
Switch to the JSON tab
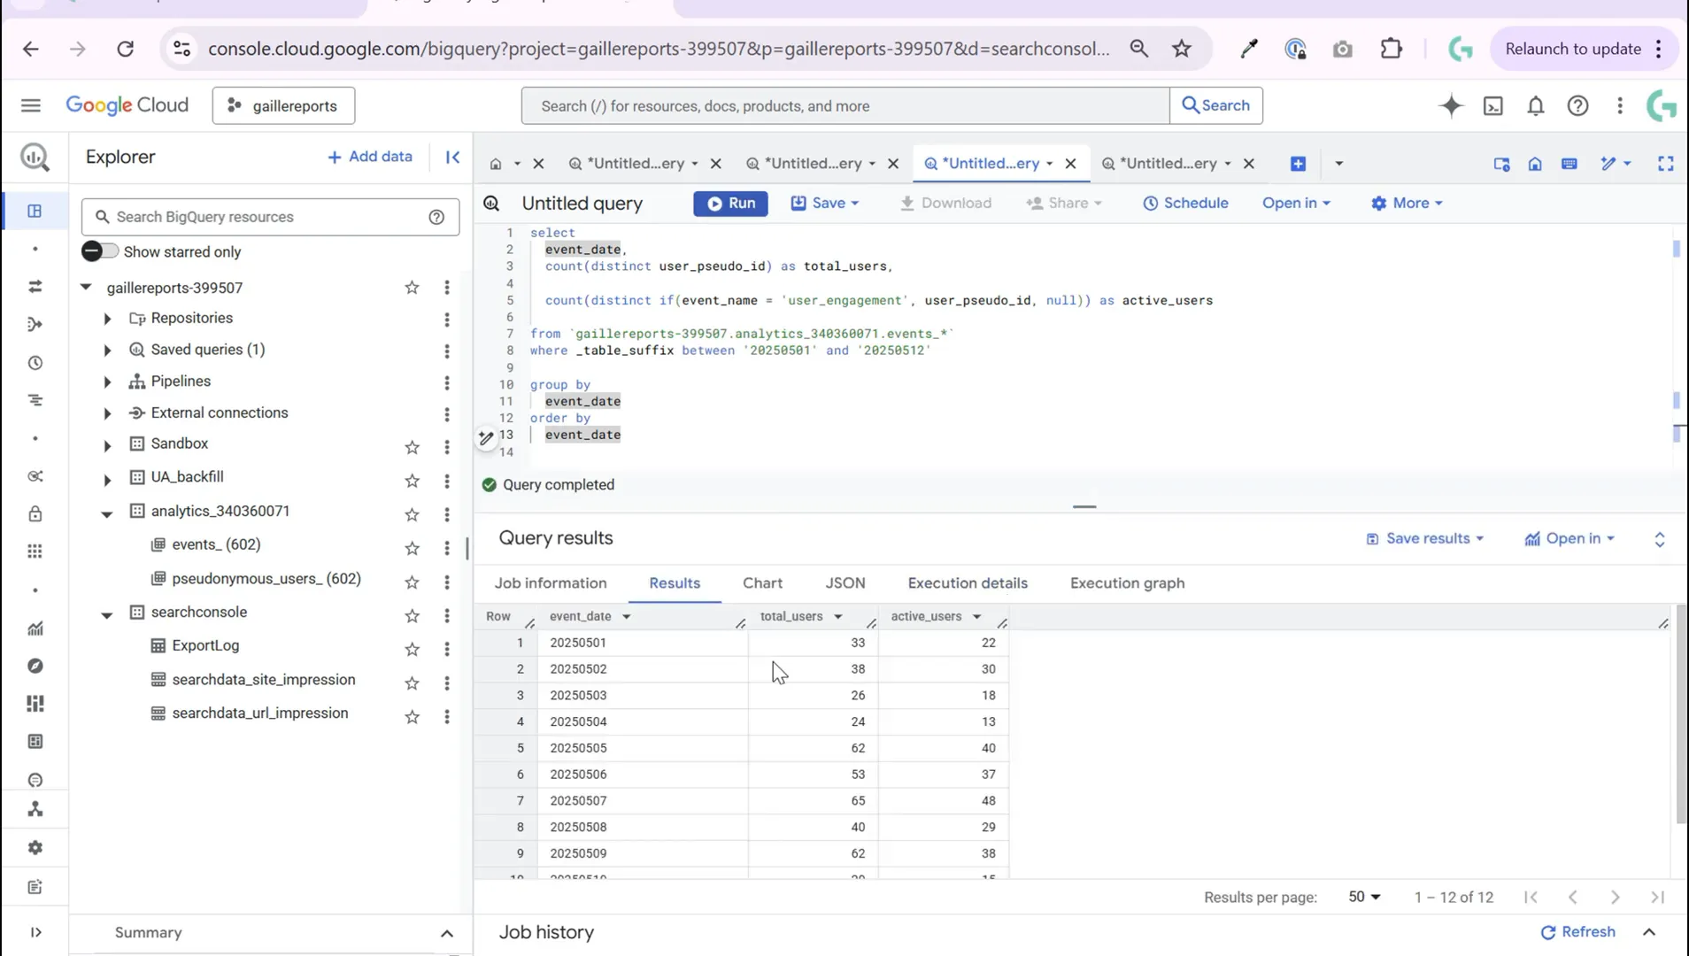click(x=845, y=583)
